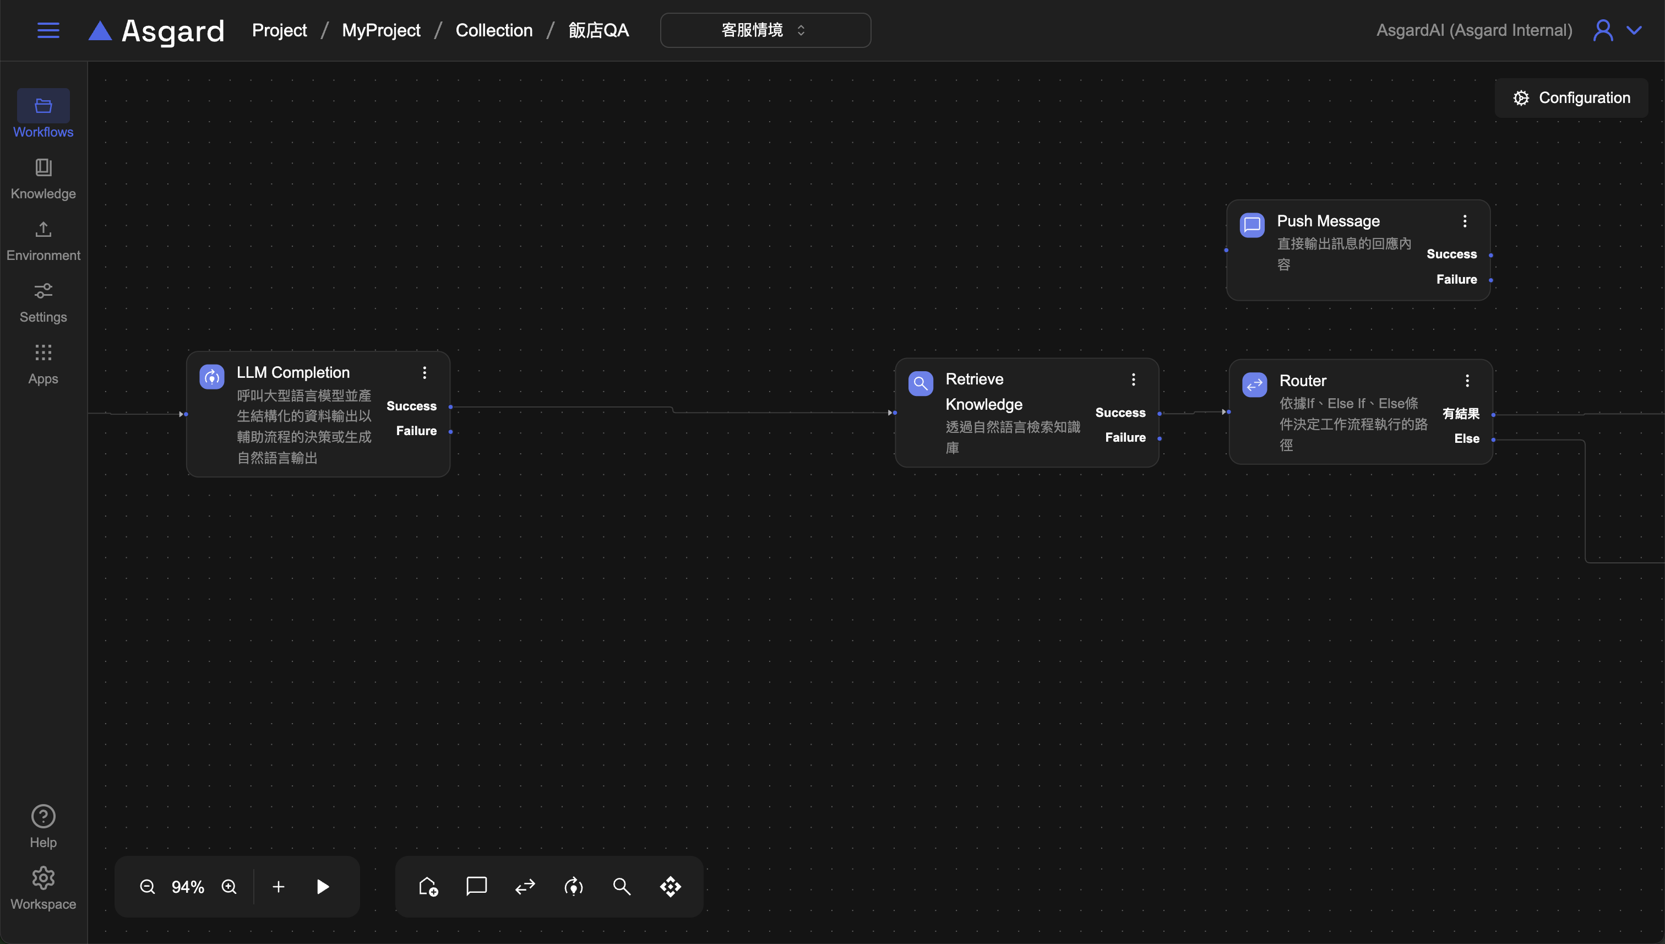Switch to Environment sidebar tab
The height and width of the screenshot is (944, 1665).
click(43, 240)
